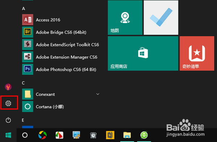Click the letter C group header
Screen dimensions: 217x142
tap(24, 83)
